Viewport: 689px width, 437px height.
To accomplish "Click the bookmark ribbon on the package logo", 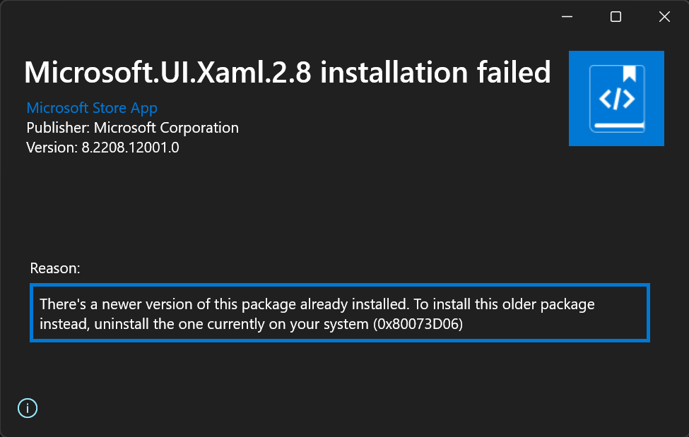I will coord(629,74).
